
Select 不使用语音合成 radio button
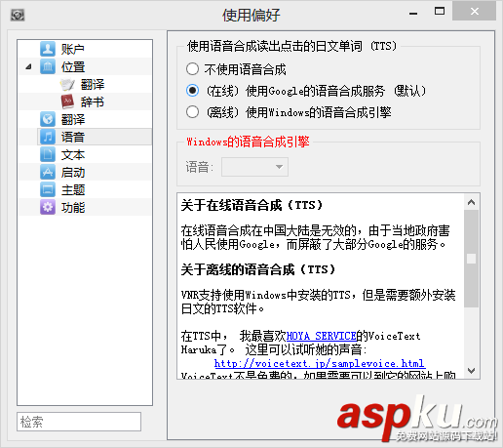click(x=192, y=69)
